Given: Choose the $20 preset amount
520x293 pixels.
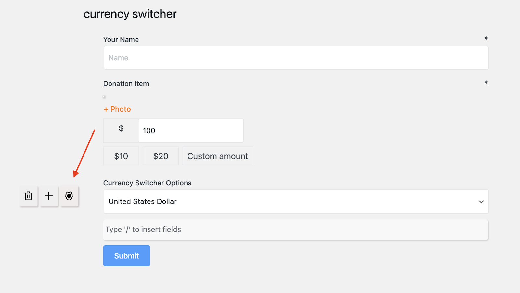Looking at the screenshot, I should 160,156.
